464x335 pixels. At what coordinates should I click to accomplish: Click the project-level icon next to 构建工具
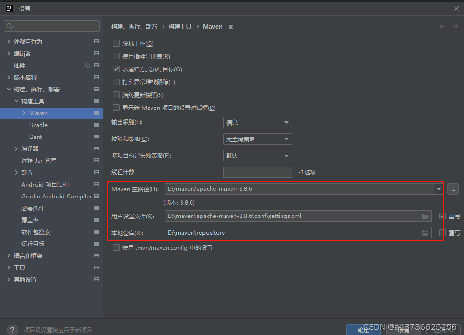pos(97,101)
